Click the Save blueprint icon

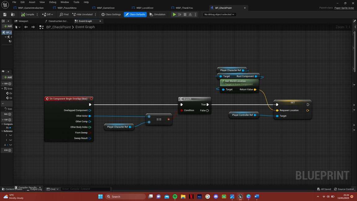pos(5,14)
